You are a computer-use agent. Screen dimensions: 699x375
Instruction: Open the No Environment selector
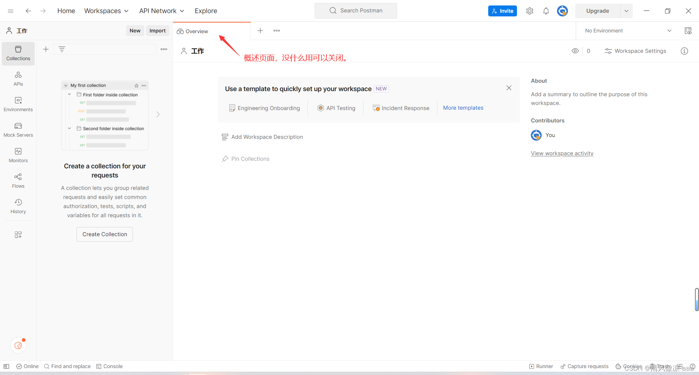pyautogui.click(x=628, y=31)
